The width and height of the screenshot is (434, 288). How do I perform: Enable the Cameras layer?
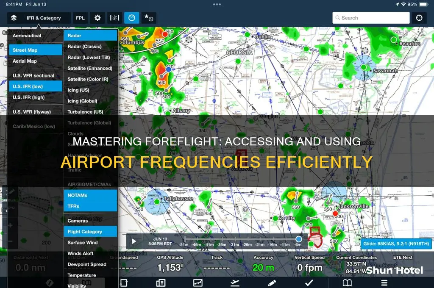click(90, 221)
